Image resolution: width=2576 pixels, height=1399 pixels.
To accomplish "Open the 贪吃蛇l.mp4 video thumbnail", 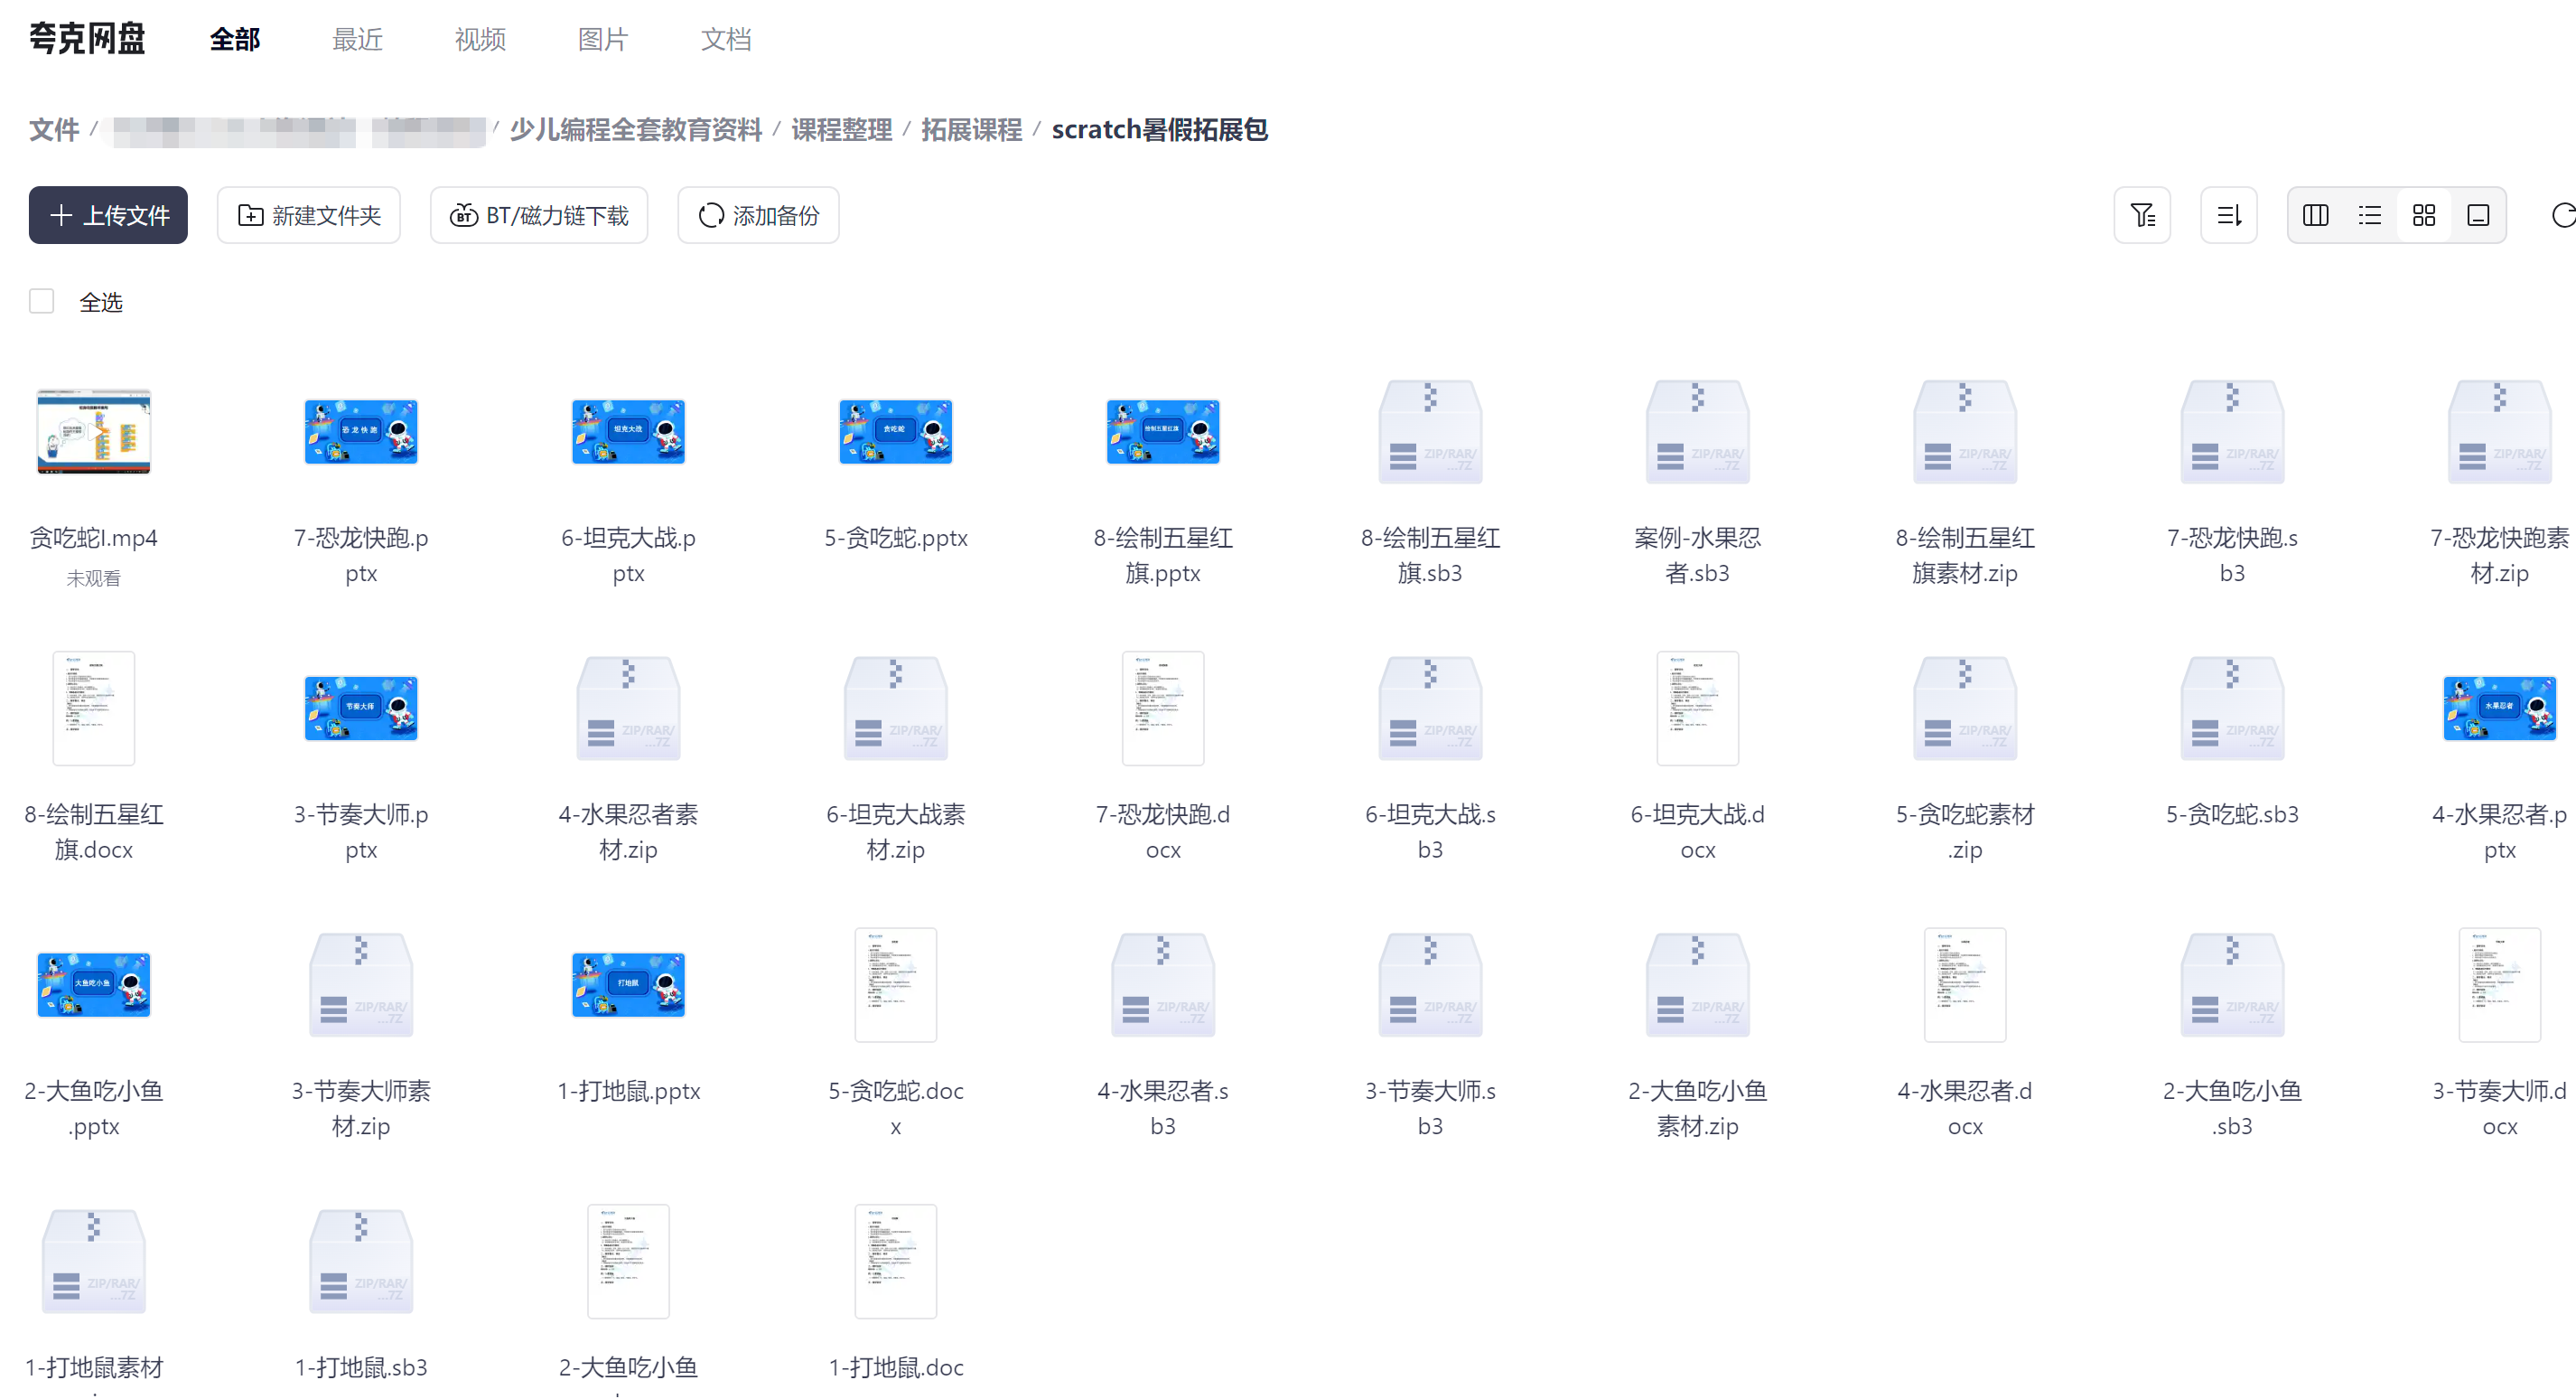I will click(x=94, y=431).
